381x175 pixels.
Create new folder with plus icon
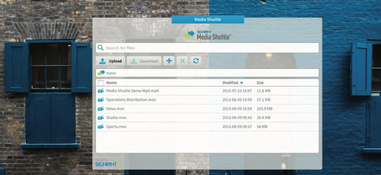click(169, 61)
